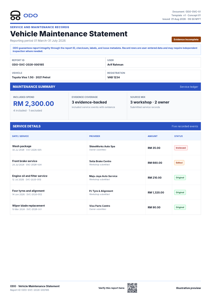
Task: Click 'Verify this report here:' text
Action: (112, 288)
